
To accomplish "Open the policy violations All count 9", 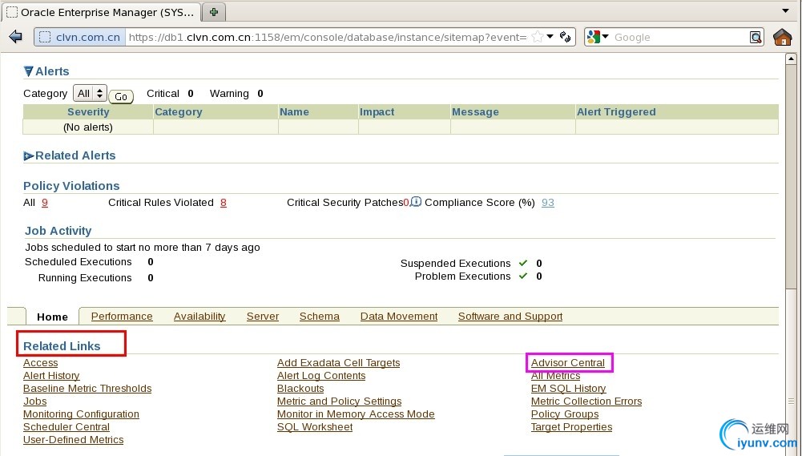I will point(45,203).
